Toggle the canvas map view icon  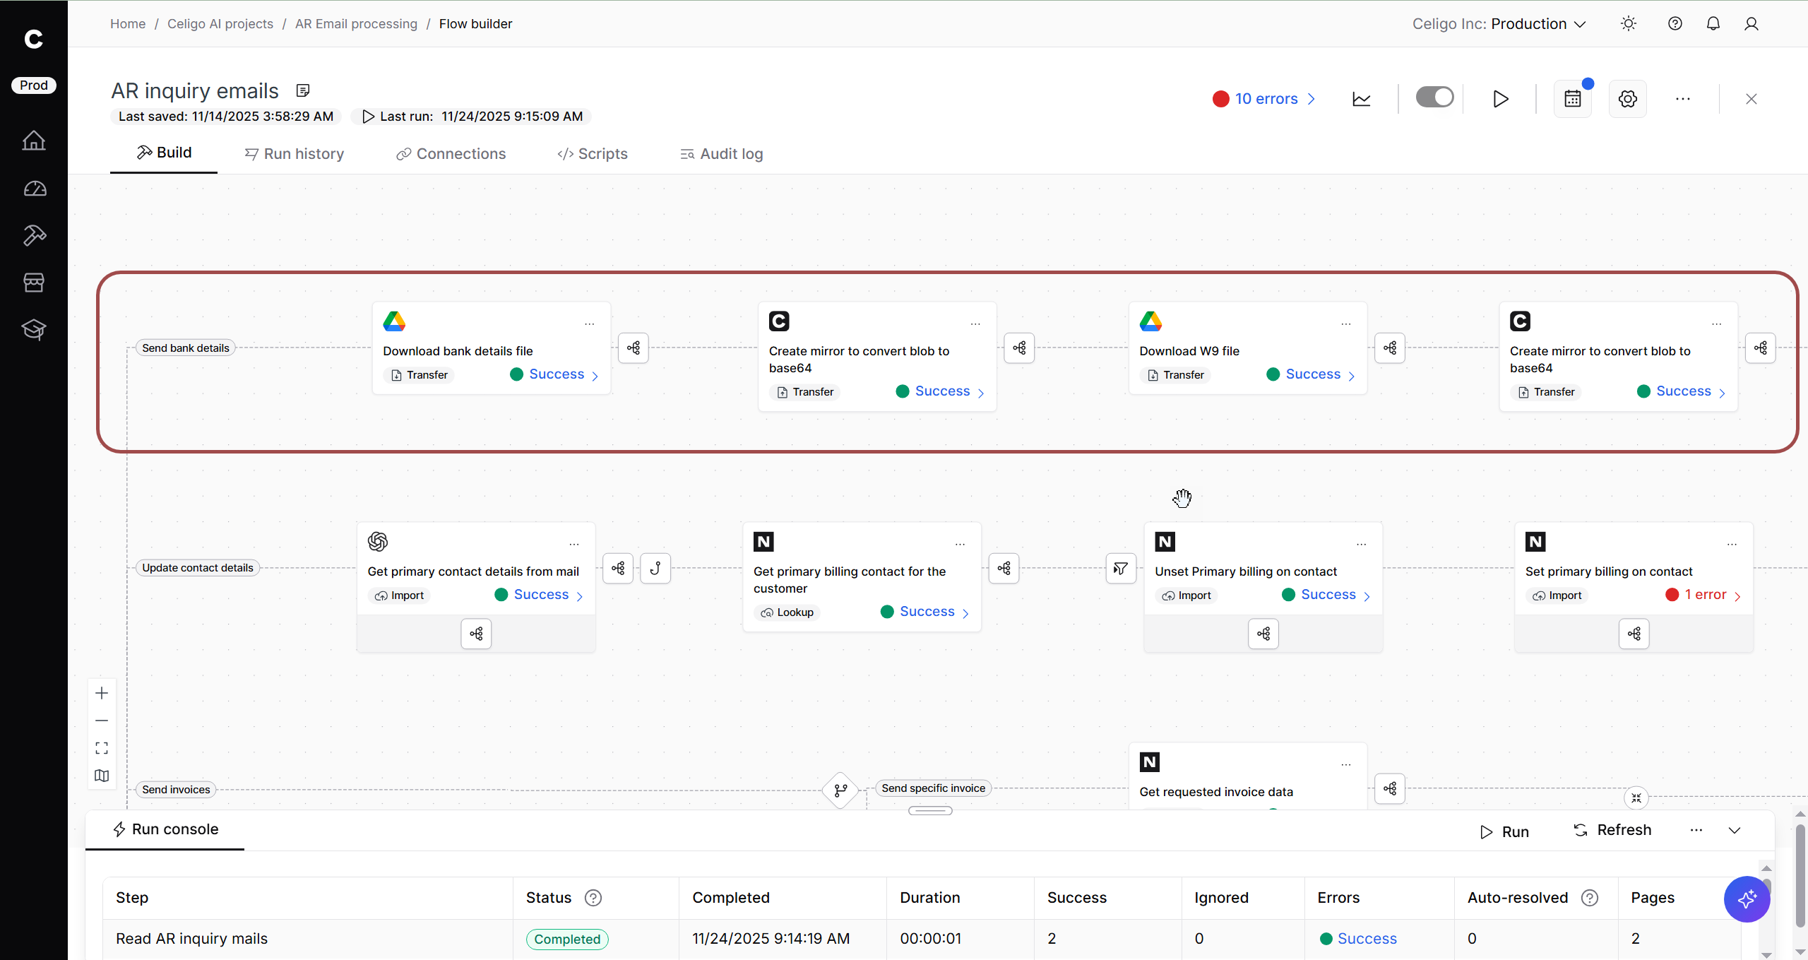tap(102, 776)
